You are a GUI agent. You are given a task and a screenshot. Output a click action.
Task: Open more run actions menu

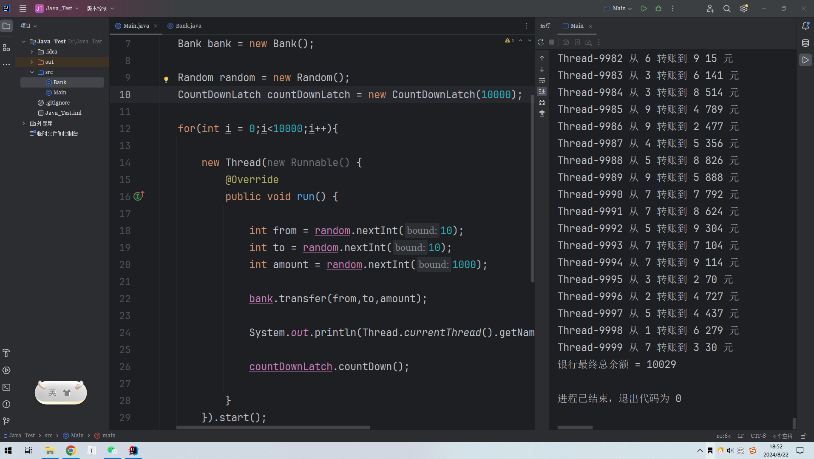click(673, 8)
